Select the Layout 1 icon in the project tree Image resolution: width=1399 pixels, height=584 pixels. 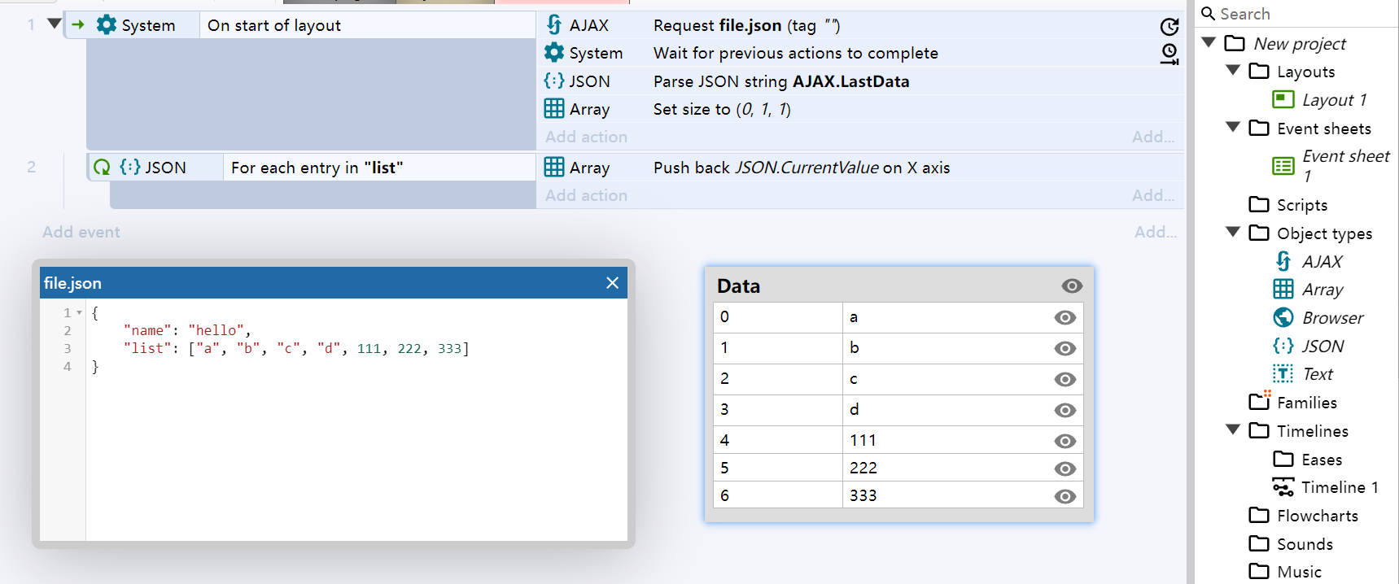coord(1283,99)
